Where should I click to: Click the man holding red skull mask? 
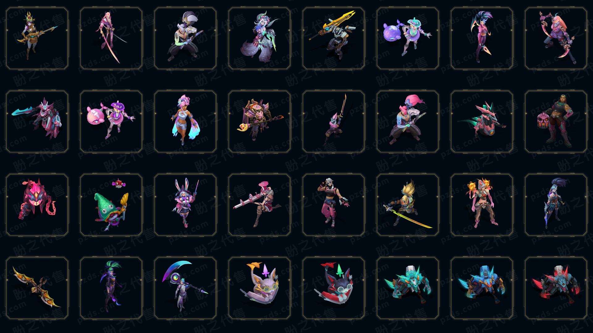pyautogui.click(x=556, y=121)
